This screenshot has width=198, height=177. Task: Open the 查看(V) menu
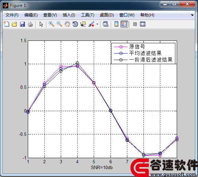click(50, 15)
